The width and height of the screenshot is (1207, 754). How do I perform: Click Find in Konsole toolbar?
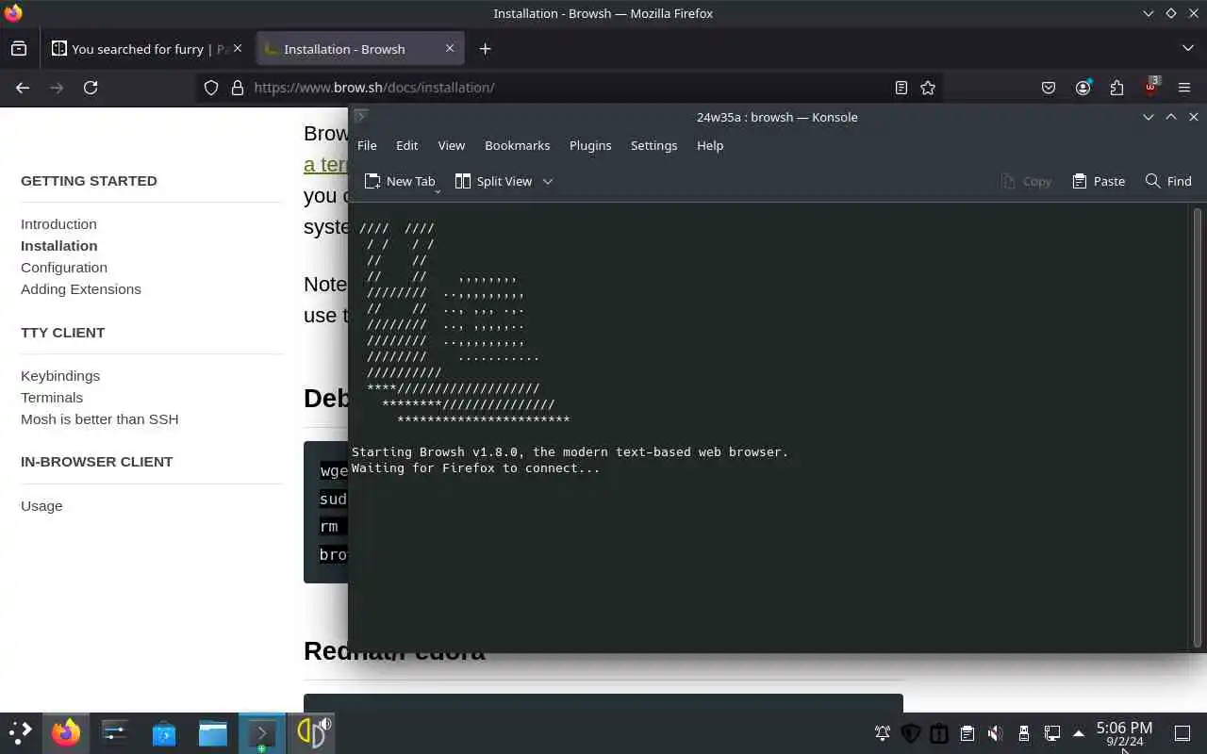[1168, 181]
